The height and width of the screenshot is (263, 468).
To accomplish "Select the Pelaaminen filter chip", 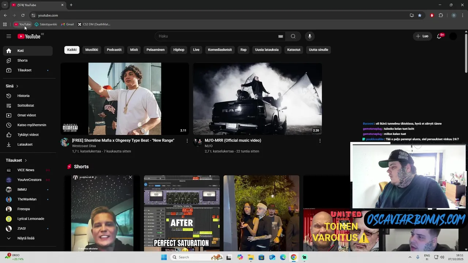I will click(155, 50).
